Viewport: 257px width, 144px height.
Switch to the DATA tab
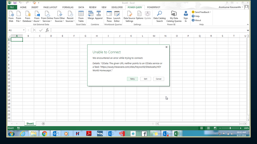click(x=81, y=7)
